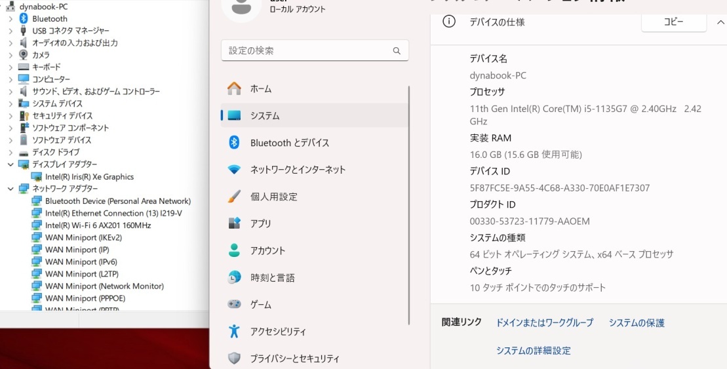Click the Settings sidebar vertical scrollbar
Image resolution: width=727 pixels, height=369 pixels.
409,205
